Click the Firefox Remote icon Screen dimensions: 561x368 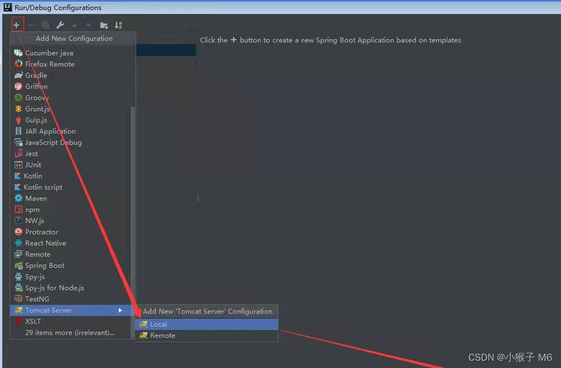pyautogui.click(x=18, y=64)
